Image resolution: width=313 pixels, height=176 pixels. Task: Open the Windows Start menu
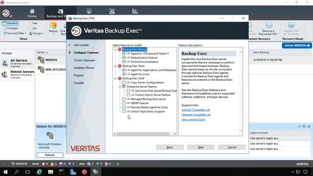[5, 172]
